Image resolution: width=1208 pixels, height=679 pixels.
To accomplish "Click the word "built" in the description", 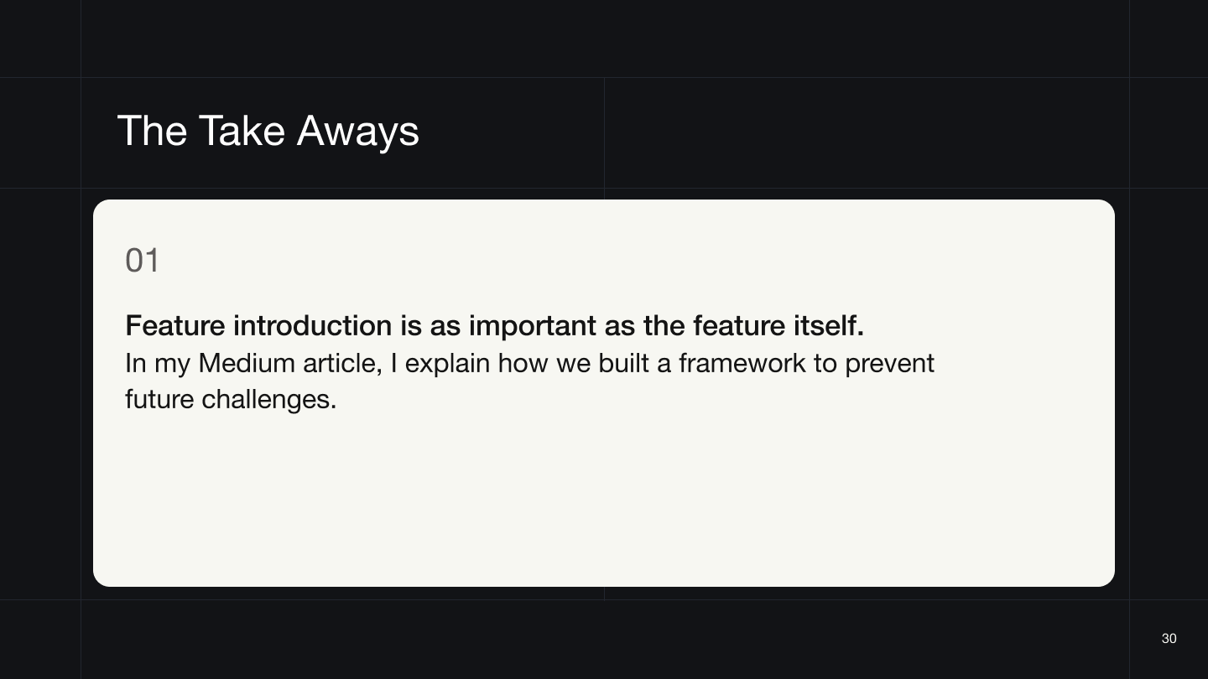I will (x=623, y=364).
